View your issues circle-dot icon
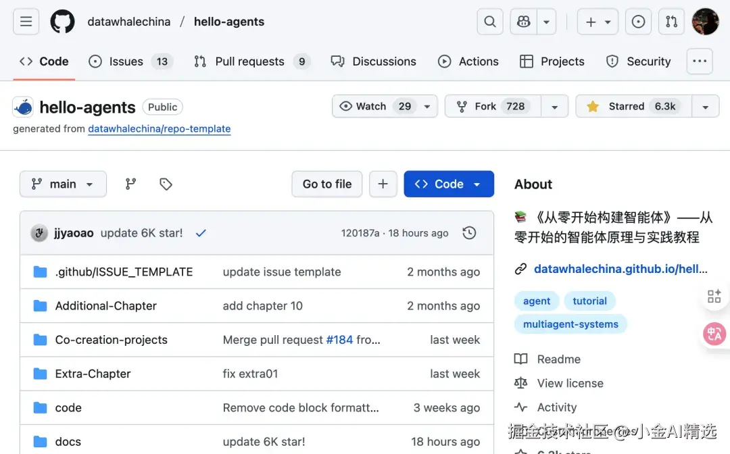 click(x=638, y=22)
